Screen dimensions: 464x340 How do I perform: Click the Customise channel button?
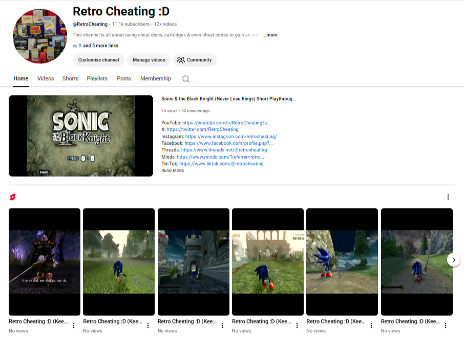[98, 60]
